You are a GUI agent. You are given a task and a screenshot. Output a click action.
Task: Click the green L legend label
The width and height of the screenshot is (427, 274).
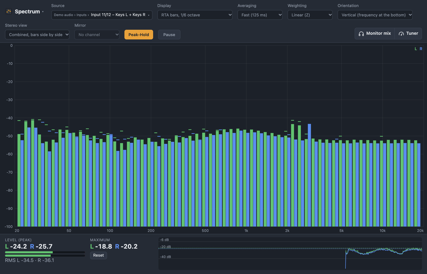(x=416, y=49)
